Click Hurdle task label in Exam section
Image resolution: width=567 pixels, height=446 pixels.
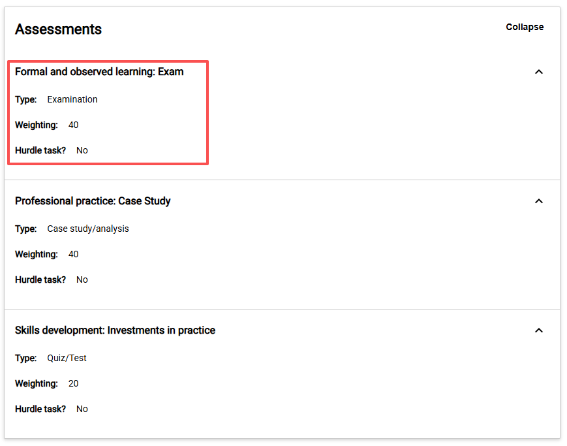[40, 151]
